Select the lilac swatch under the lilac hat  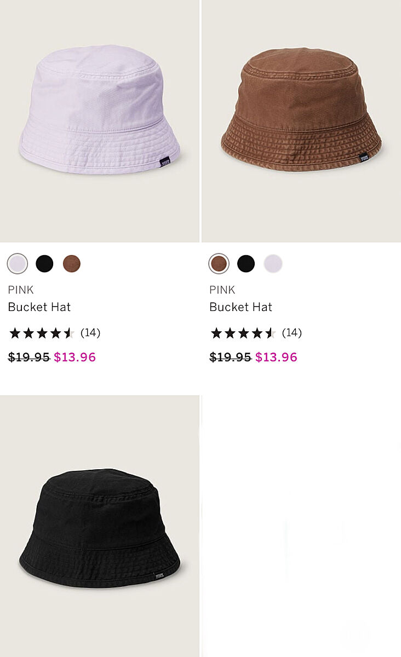[x=18, y=264]
